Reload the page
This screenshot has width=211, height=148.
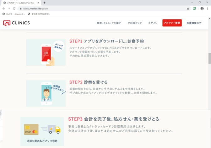coord(14,8)
